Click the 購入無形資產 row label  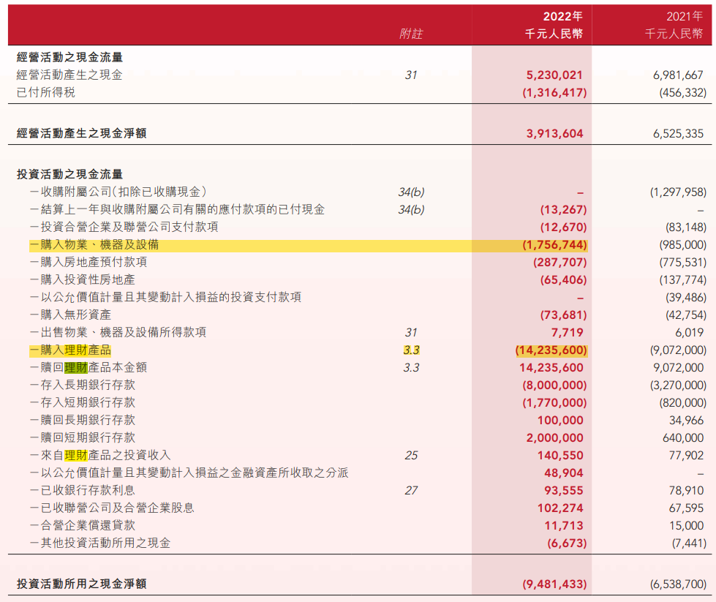coord(71,315)
